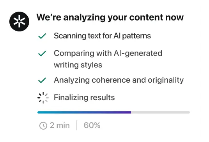Click the words AI patterns in first step
The width and height of the screenshot is (209, 142).
pyautogui.click(x=132, y=36)
